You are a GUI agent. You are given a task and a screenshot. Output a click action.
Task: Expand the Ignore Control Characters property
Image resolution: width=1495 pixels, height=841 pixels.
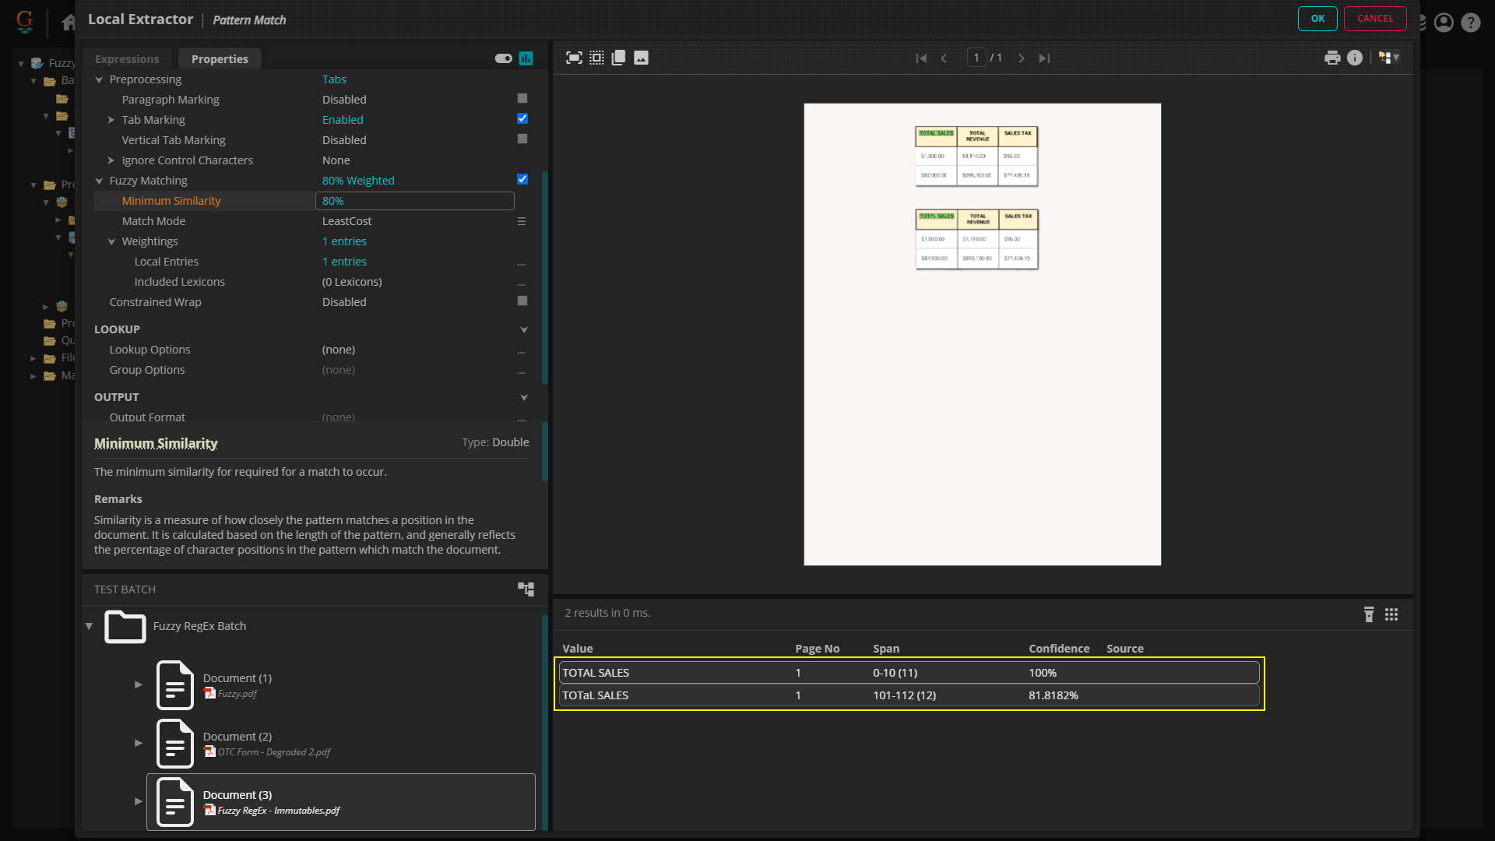111,160
